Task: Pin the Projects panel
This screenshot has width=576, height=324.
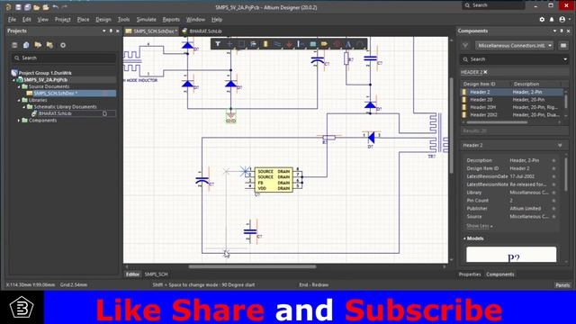Action: (x=111, y=31)
